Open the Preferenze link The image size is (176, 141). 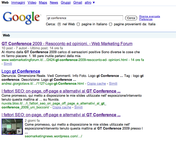[146, 19]
